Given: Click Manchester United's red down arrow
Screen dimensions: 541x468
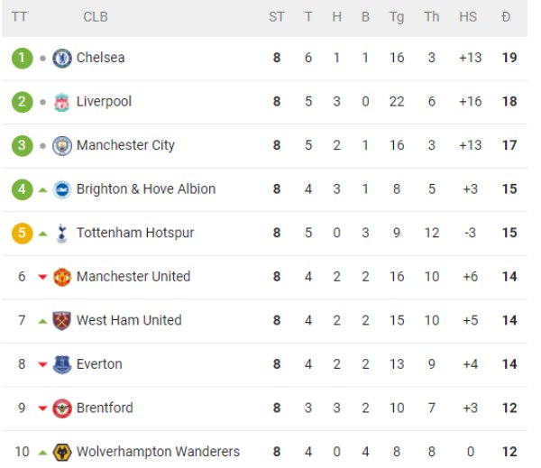Looking at the screenshot, I should pos(42,277).
